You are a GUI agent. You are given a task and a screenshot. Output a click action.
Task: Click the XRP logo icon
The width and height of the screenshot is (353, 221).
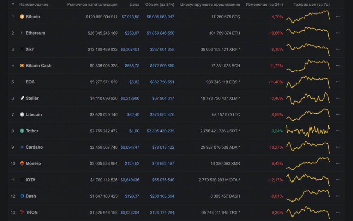point(22,49)
